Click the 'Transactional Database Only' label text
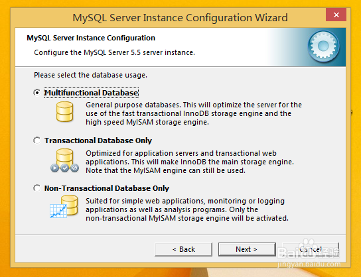This screenshot has height=277, width=361. (x=98, y=140)
